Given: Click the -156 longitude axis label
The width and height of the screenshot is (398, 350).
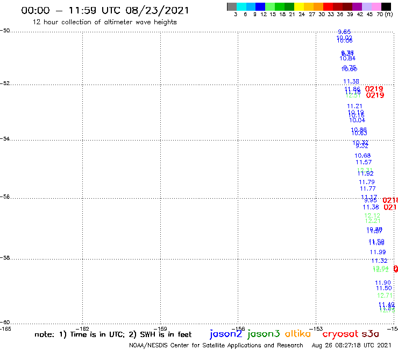Looking at the screenshot, I should (238, 328).
